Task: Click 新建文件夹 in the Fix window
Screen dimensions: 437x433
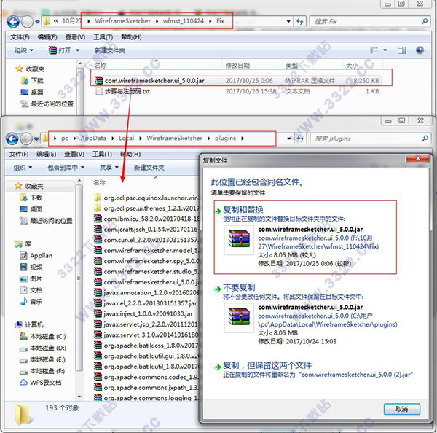Action: 110,50
